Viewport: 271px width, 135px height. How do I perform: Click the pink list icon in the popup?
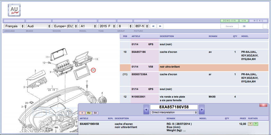click(82, 113)
